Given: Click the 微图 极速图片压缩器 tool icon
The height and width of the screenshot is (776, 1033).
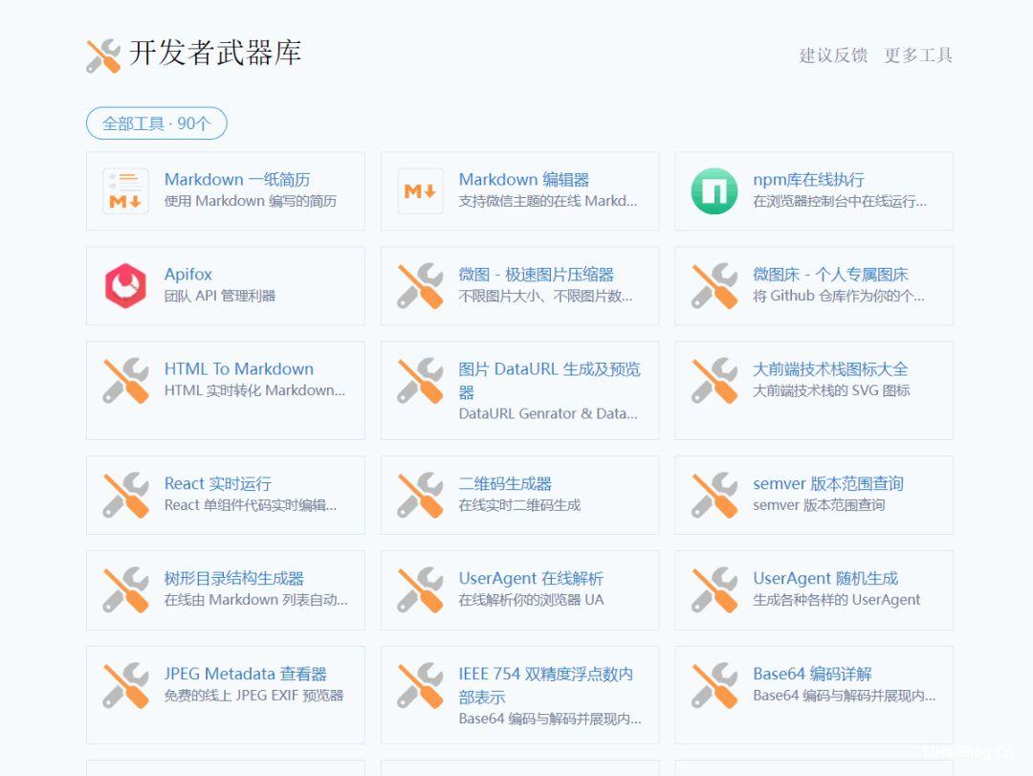Looking at the screenshot, I should point(420,286).
